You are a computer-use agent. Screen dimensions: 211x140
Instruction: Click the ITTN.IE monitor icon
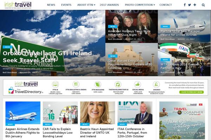(55, 84)
